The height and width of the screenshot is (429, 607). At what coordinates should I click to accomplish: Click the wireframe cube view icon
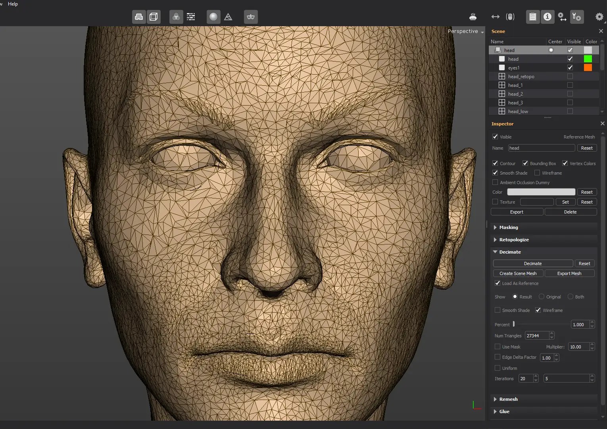pos(154,17)
